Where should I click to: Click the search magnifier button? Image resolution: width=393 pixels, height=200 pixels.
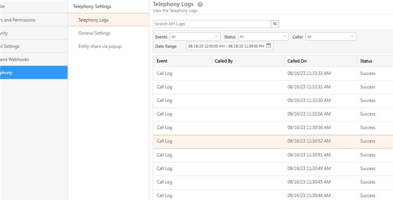275,24
